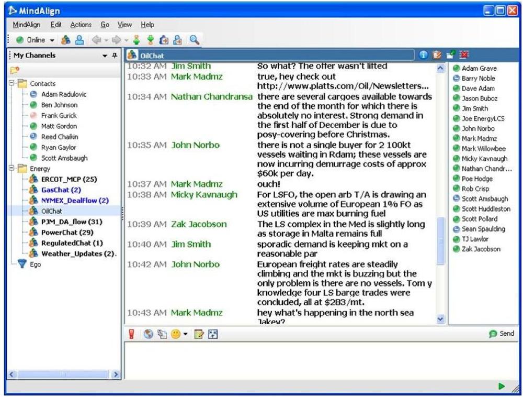Select member TJ Lawlor in participants list
The image size is (523, 397).
475,239
